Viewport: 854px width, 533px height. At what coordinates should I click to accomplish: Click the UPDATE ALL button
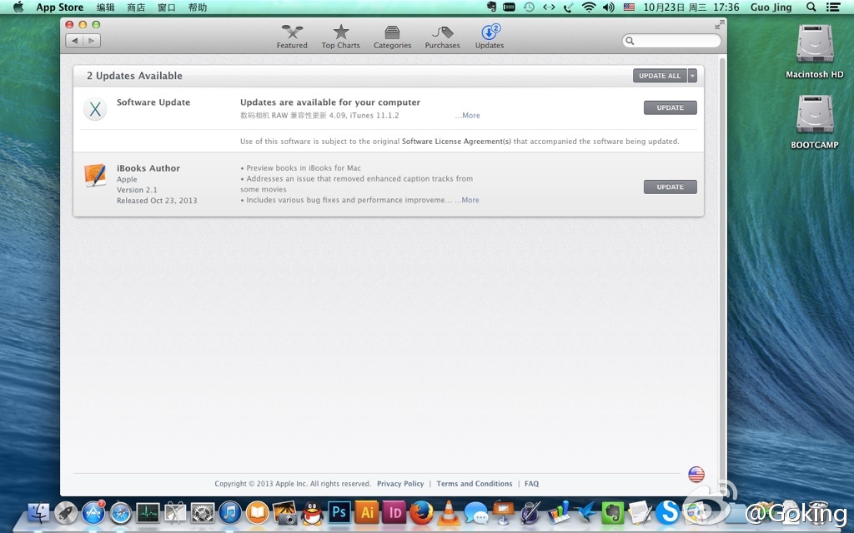(660, 76)
